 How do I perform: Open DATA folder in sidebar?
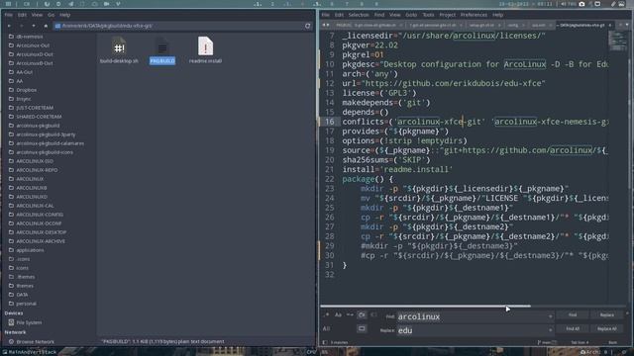[22, 295]
